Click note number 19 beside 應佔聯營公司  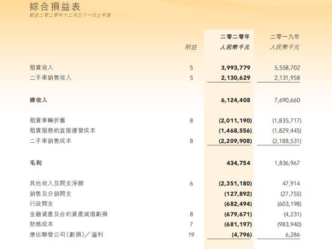coord(191,235)
